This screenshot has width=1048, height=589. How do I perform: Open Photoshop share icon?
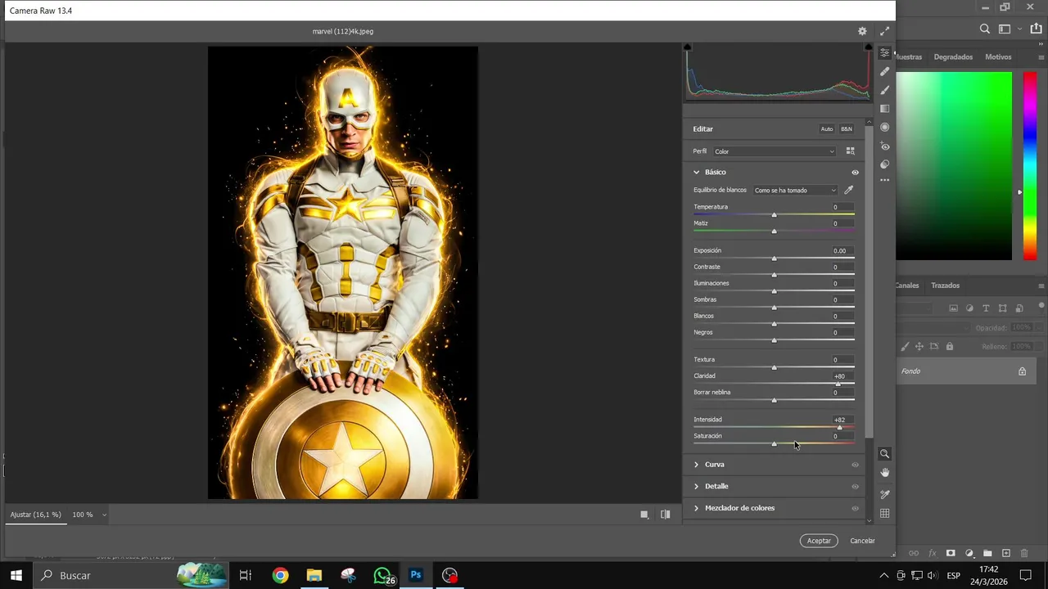(x=1036, y=29)
